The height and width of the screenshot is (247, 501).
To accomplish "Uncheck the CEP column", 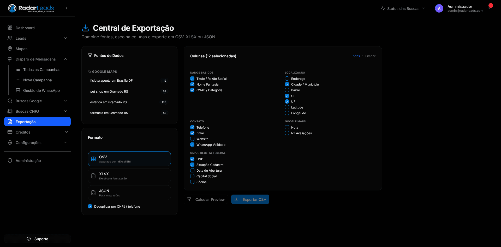I will [287, 96].
